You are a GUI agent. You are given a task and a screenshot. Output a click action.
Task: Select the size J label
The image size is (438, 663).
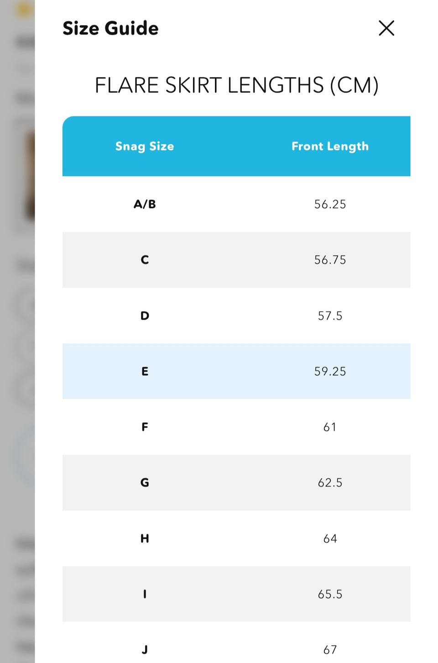click(x=145, y=649)
